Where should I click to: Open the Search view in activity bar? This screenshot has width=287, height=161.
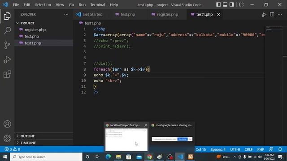tap(7, 30)
